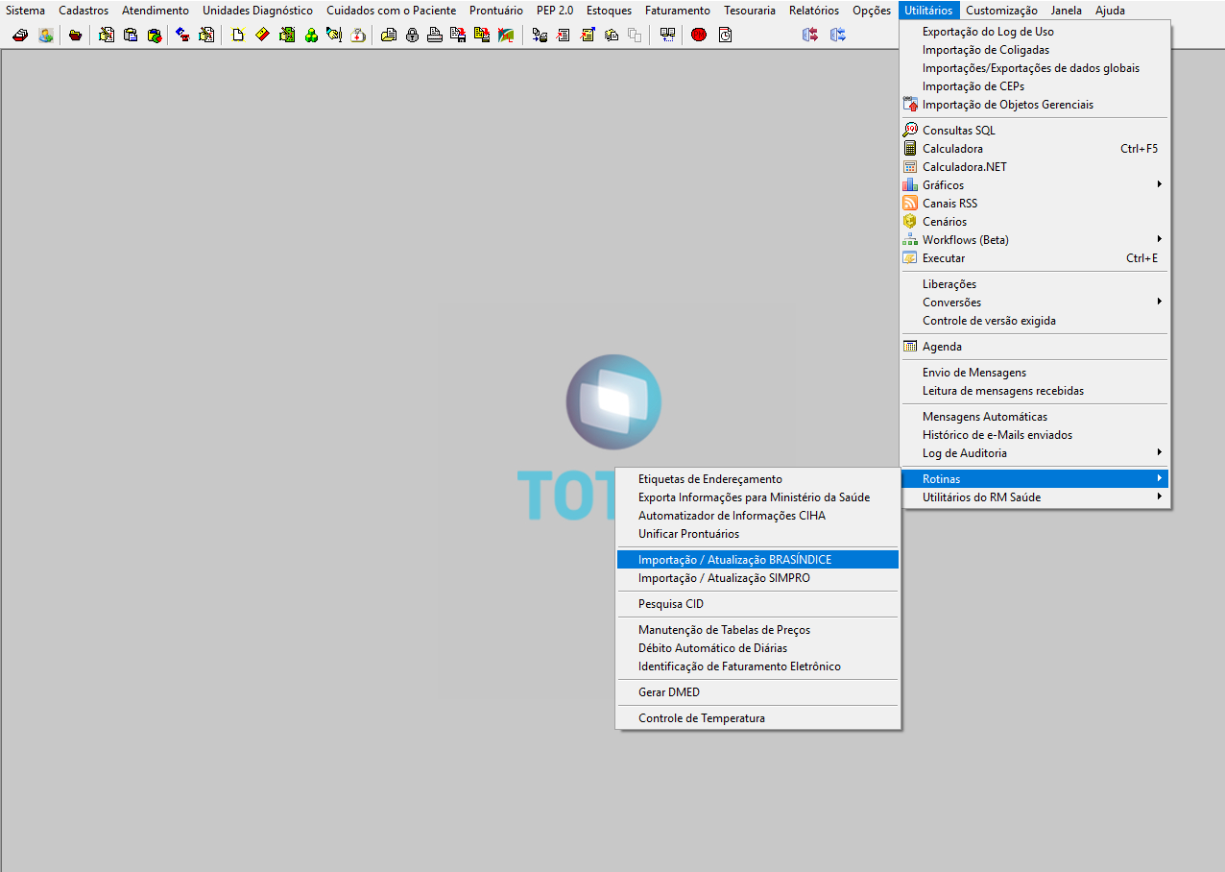
Task: Click the document with clock icon
Action: (x=725, y=36)
